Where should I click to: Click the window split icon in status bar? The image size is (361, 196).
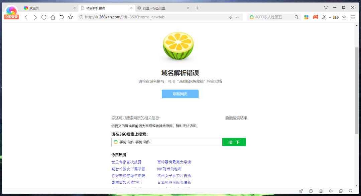pyautogui.click(x=341, y=191)
